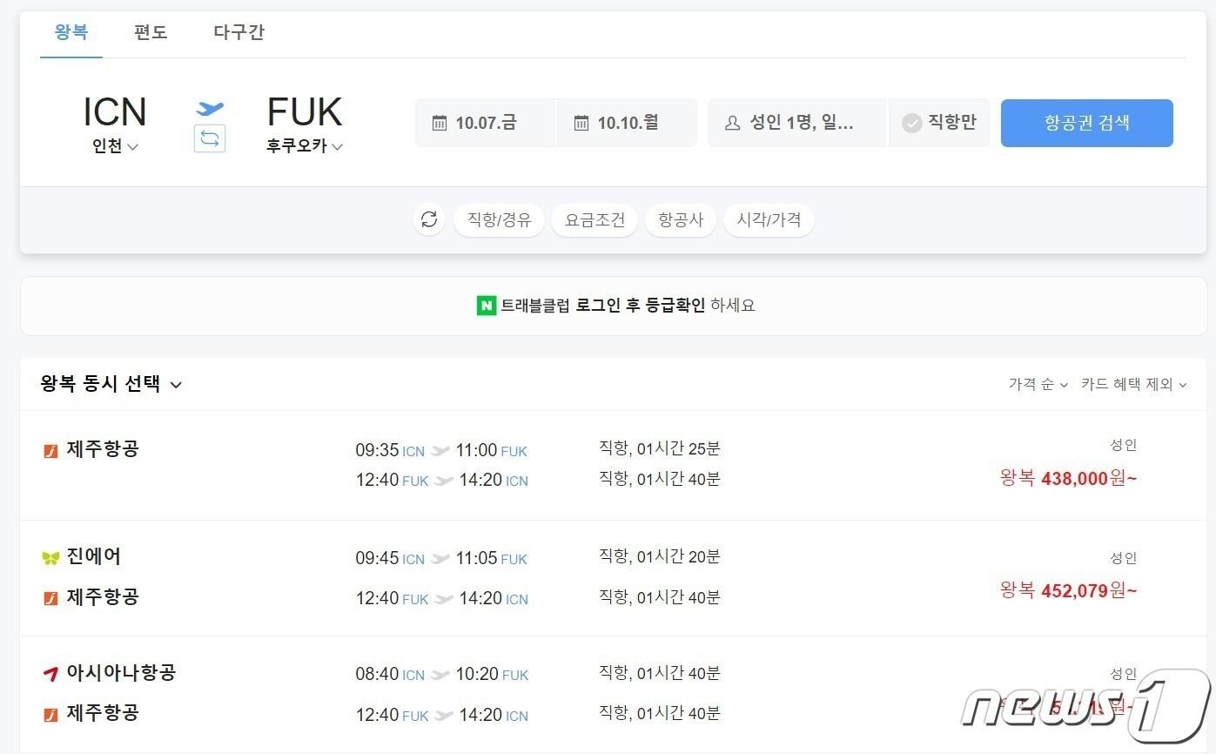Screen dimensions: 1216x754
Task: Click the swap airports arrows icon
Action: [210, 138]
